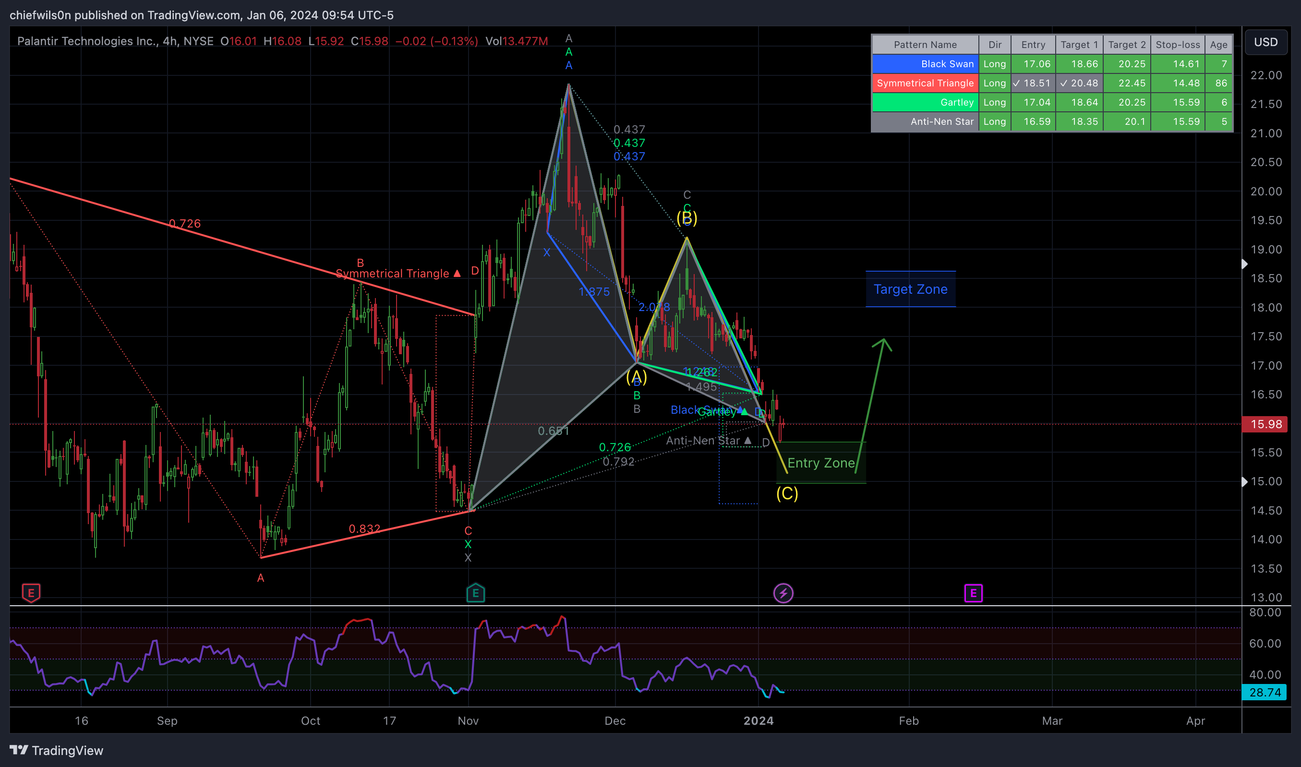The height and width of the screenshot is (767, 1301).
Task: Click Black Swan entry value 17.06
Action: point(1033,64)
